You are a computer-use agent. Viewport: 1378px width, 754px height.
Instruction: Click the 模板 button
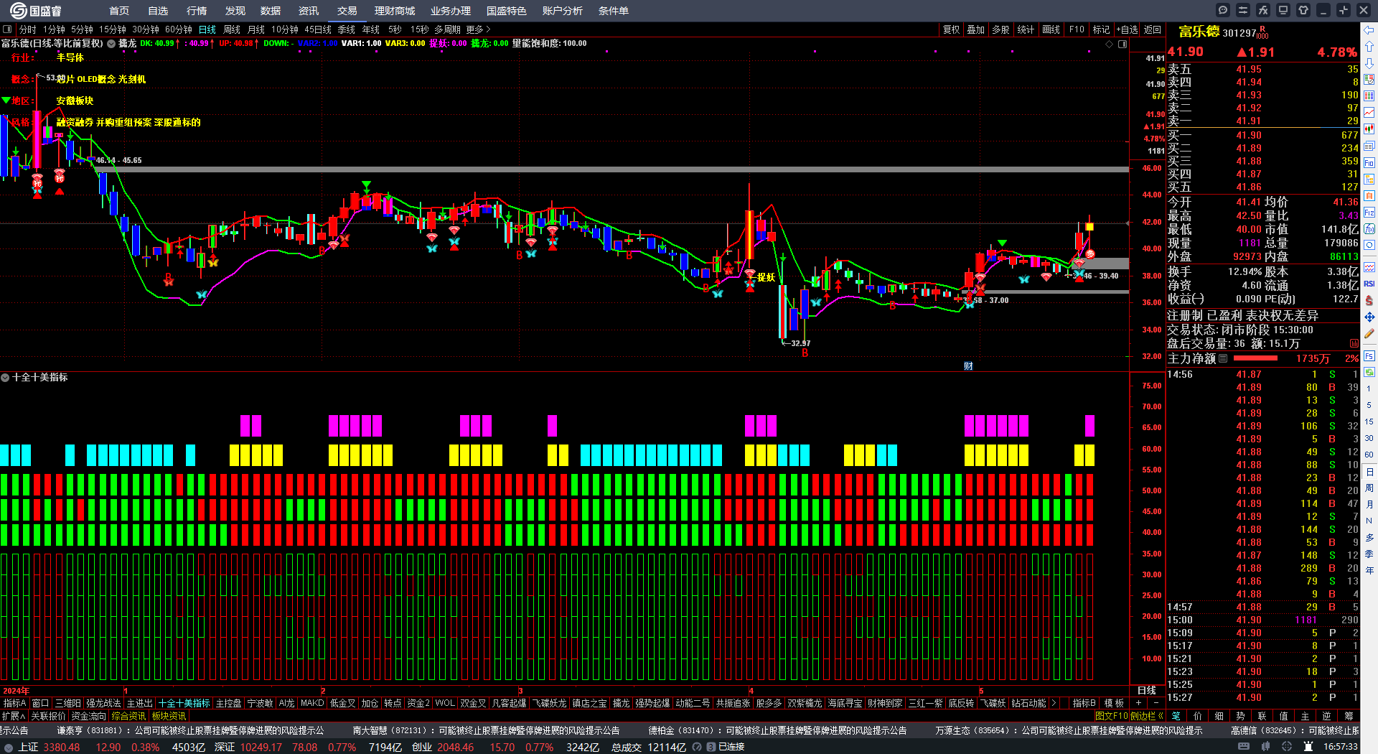1114,703
